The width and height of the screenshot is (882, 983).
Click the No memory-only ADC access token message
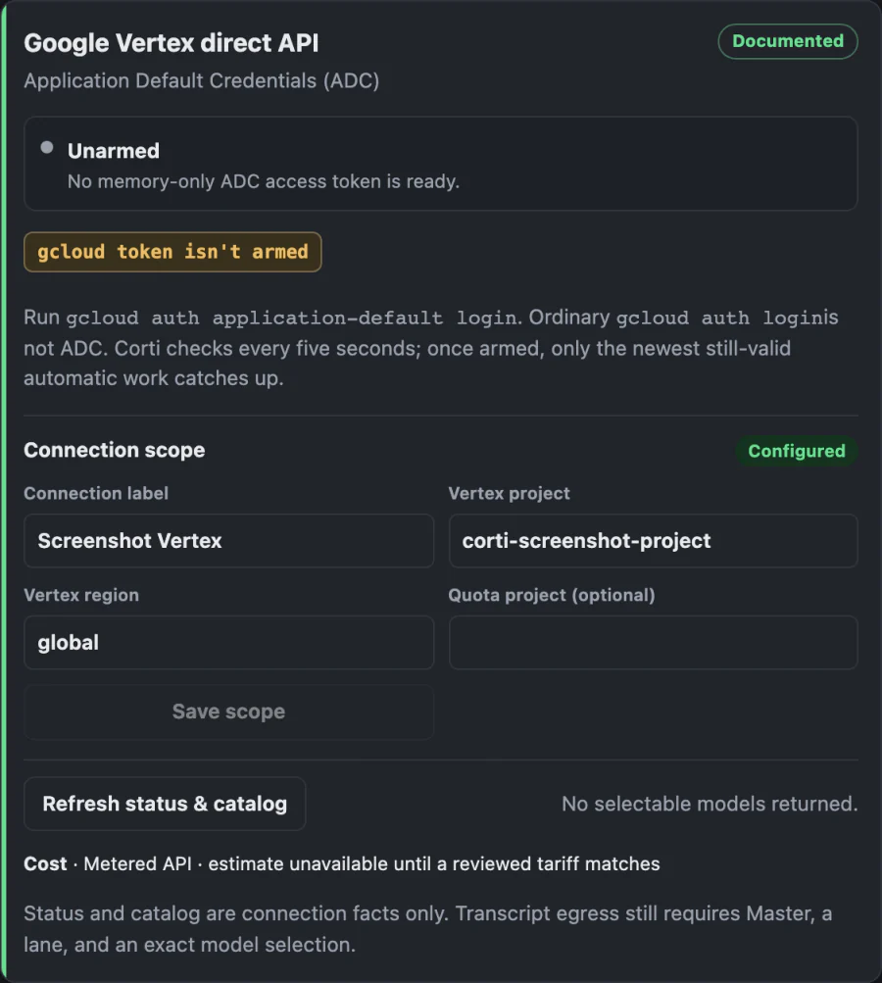click(x=264, y=182)
